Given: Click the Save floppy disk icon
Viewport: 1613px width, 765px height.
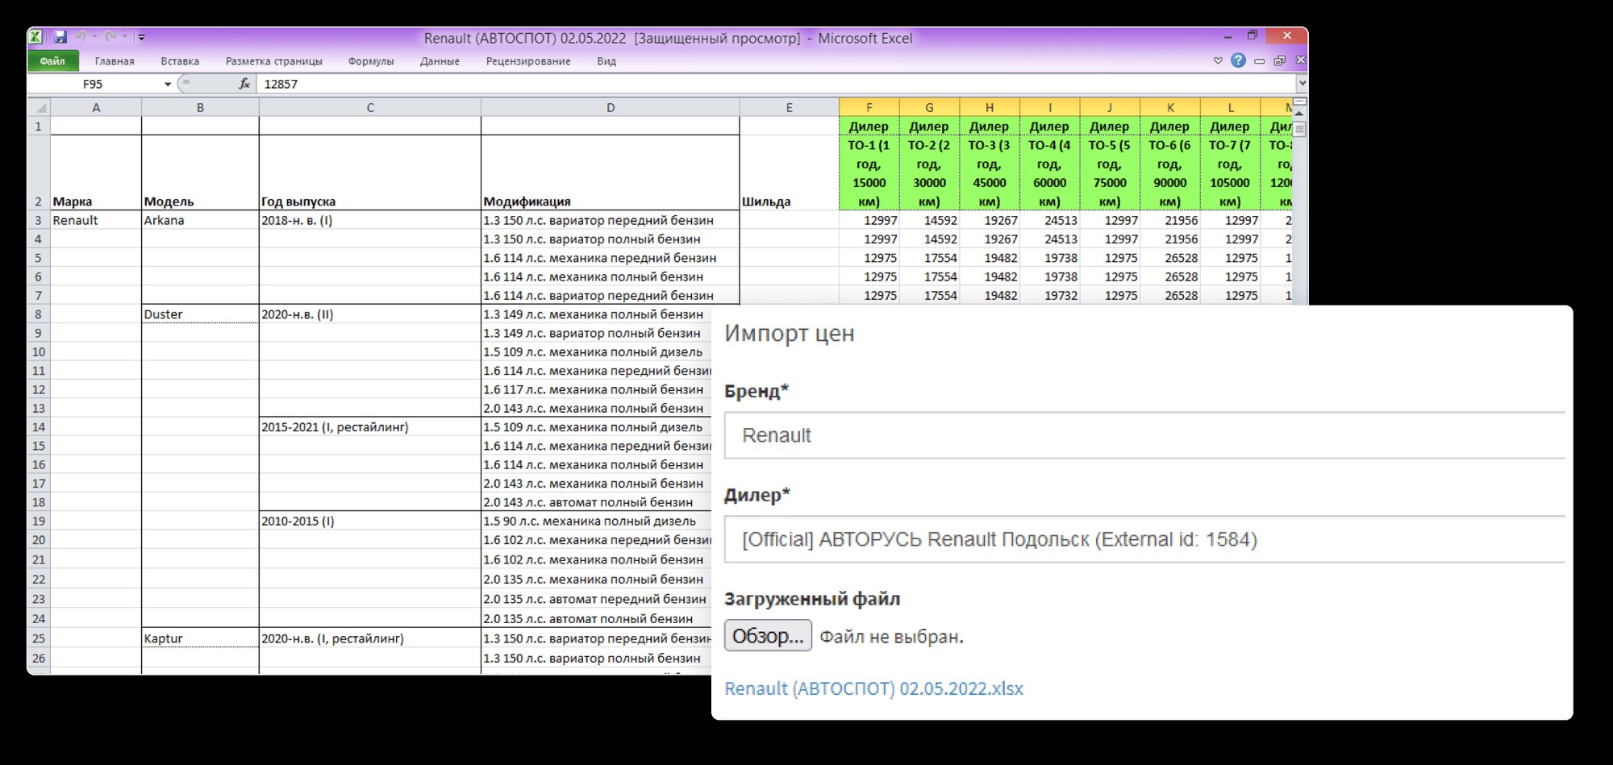Looking at the screenshot, I should [x=60, y=36].
